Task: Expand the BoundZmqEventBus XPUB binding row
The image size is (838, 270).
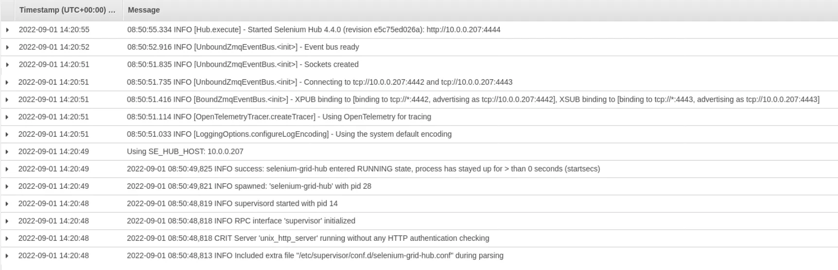Action: tap(7, 99)
